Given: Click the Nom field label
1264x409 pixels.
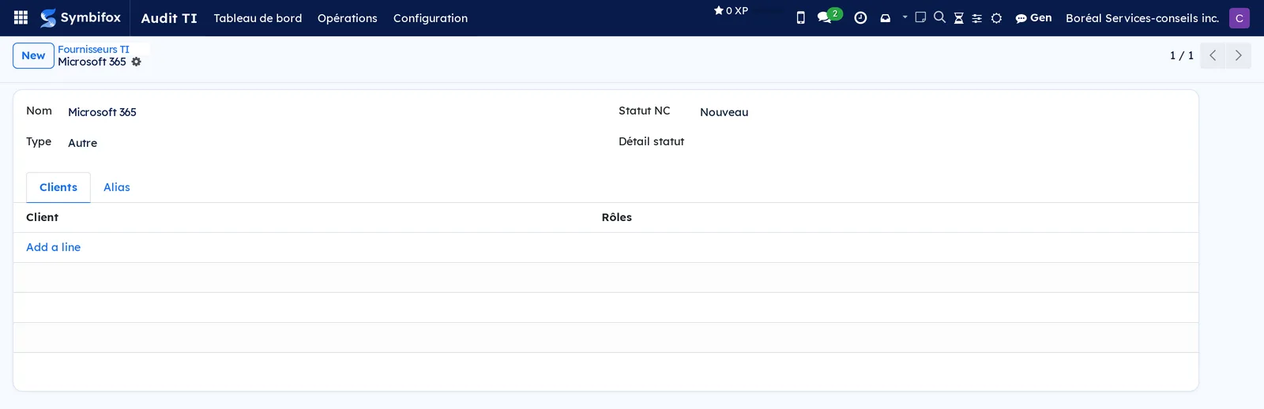Looking at the screenshot, I should coord(39,111).
